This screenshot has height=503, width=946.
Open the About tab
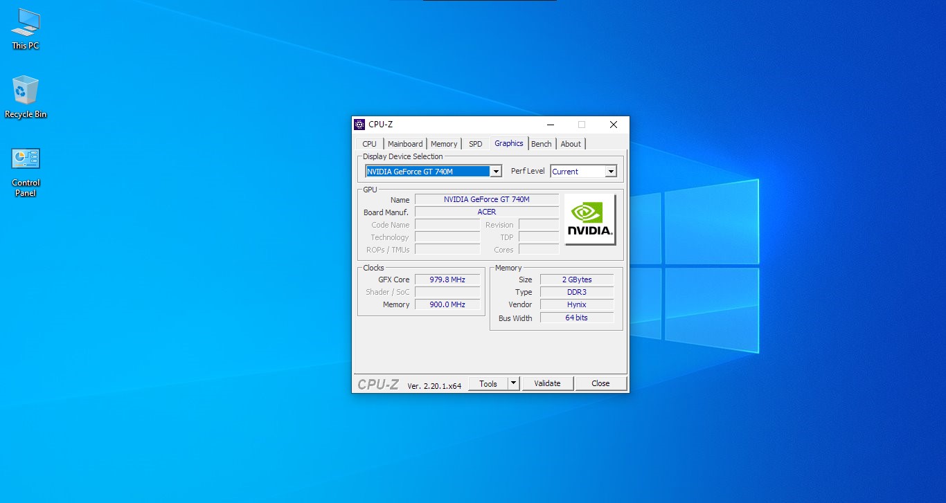(571, 144)
